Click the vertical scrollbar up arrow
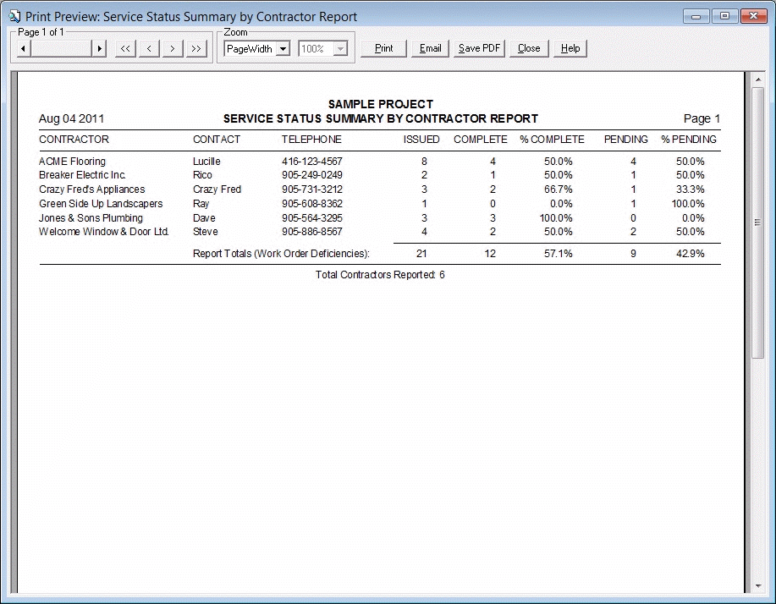The width and height of the screenshot is (776, 604). click(757, 80)
